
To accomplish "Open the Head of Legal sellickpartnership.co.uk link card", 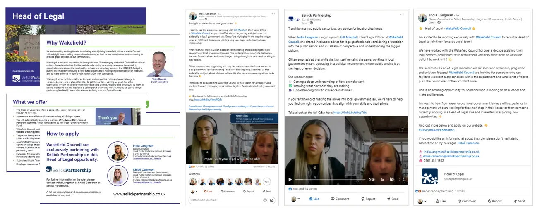I will click(474, 176).
